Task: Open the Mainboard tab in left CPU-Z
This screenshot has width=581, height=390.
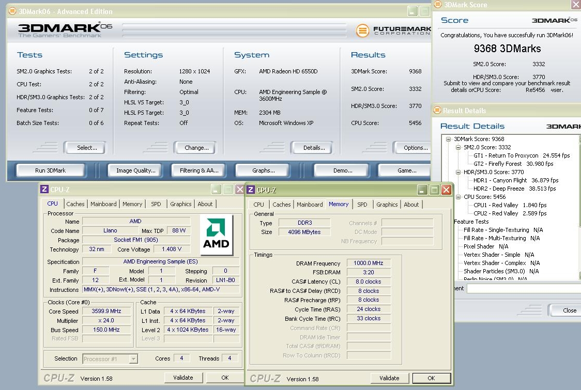Action: click(x=103, y=204)
